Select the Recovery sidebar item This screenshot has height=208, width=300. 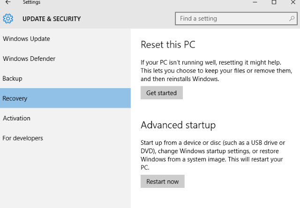pos(65,98)
